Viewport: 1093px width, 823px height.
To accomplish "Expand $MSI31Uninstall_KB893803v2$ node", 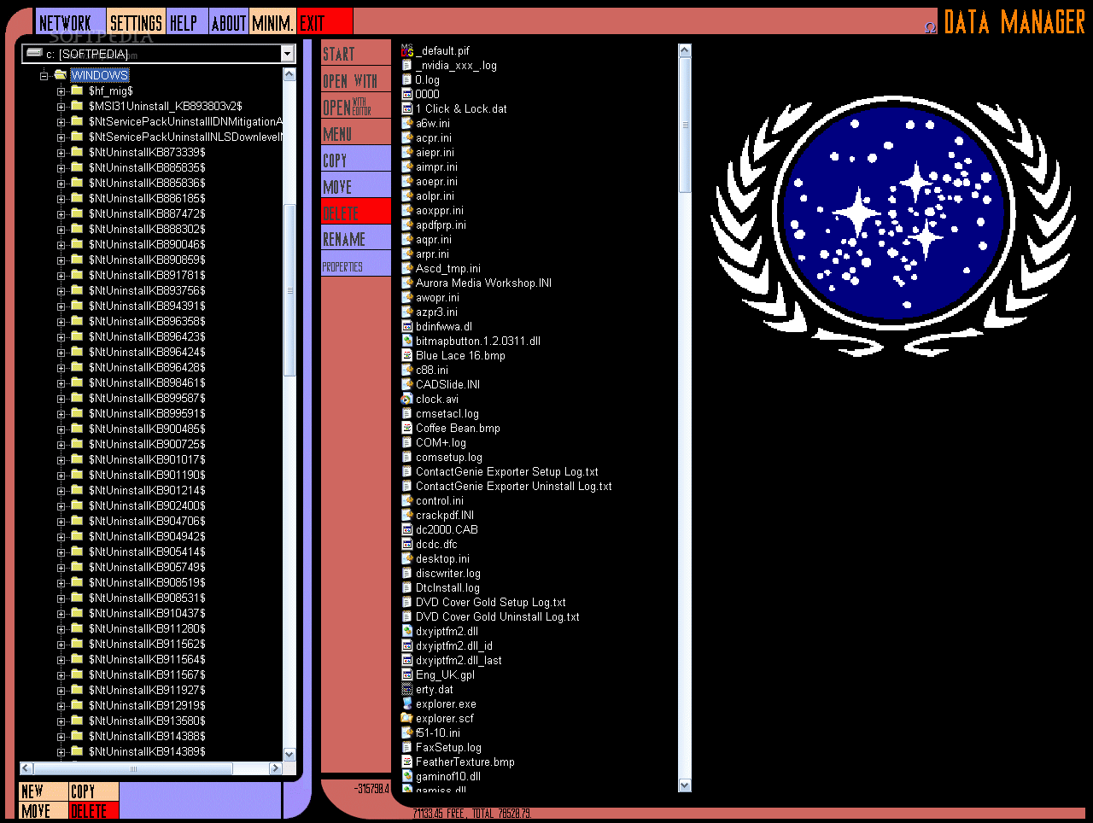I will coord(61,106).
